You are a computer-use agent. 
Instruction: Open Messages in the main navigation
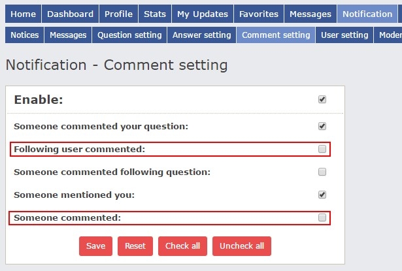point(310,14)
